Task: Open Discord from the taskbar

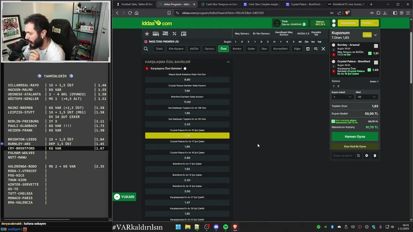Action: point(216,227)
